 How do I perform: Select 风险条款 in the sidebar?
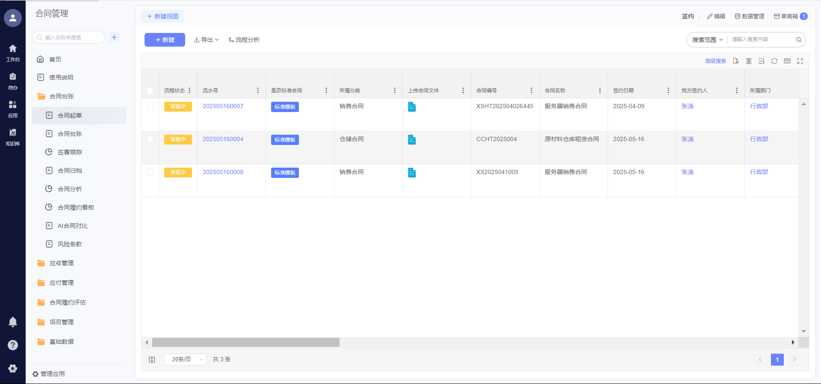[x=70, y=244]
